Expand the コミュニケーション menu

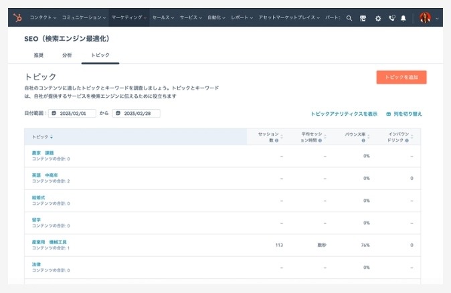pyautogui.click(x=84, y=17)
